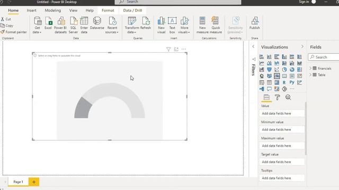Expand the Filters pane with the chevron
This screenshot has width=339, height=190.
pyautogui.click(x=253, y=46)
